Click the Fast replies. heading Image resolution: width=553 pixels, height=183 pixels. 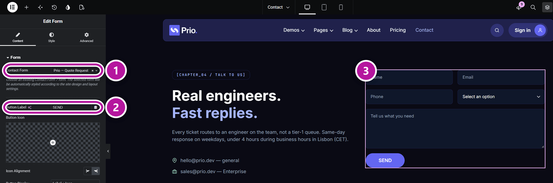215,113
